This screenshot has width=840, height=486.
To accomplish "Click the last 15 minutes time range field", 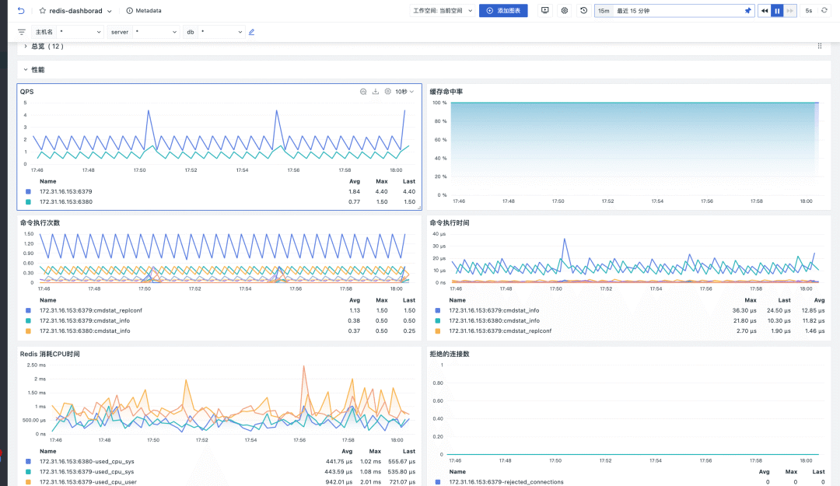I will click(x=677, y=11).
